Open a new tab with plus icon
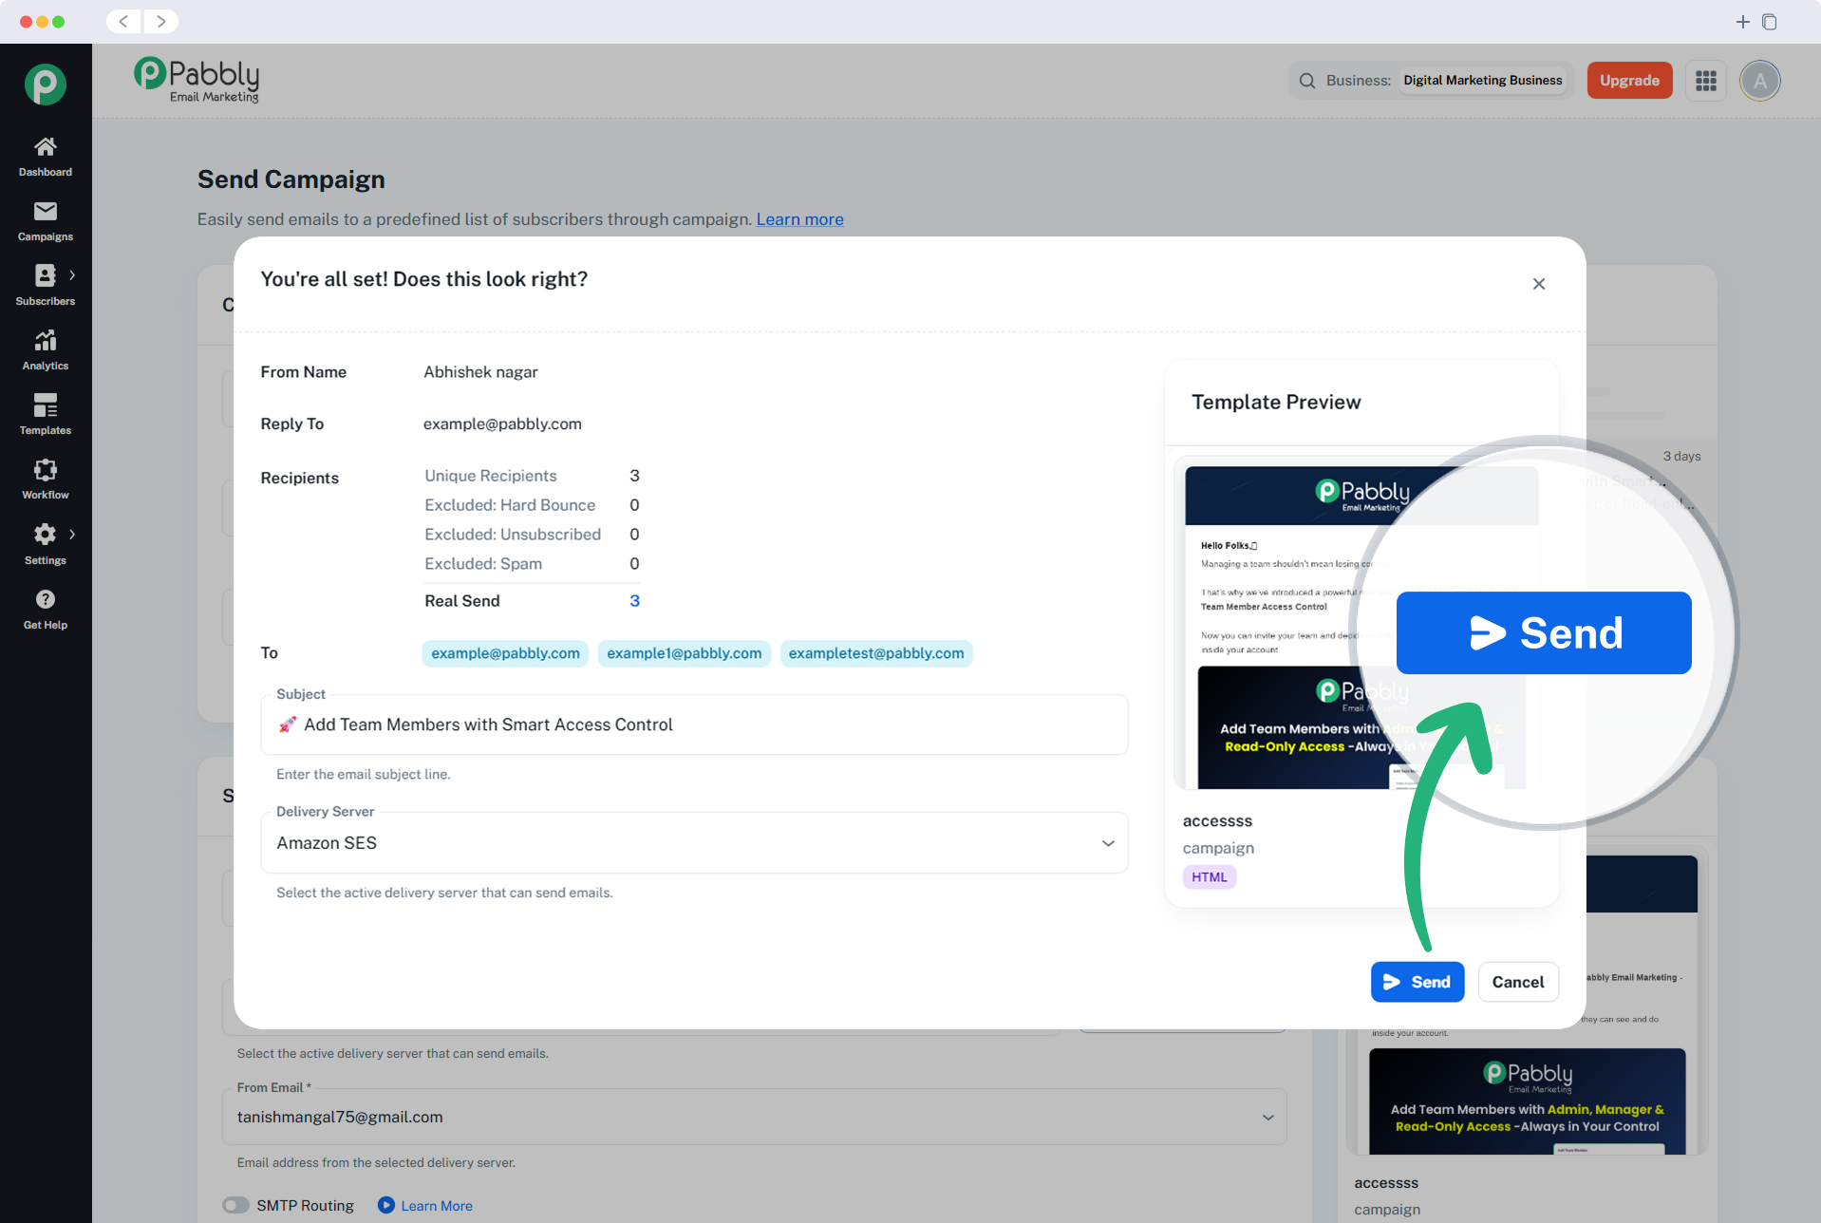 click(x=1742, y=22)
